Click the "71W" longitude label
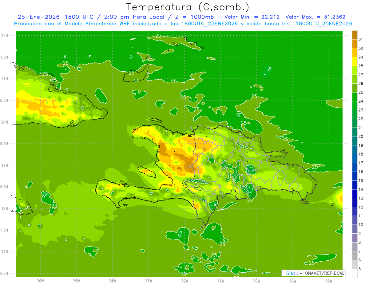 pyautogui.click(x=220, y=281)
